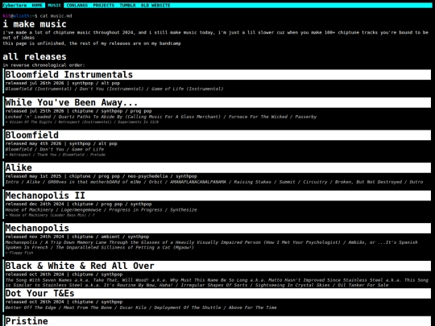
Task: Click 'Sightseeing In Crystal Skies' track name
Action: pos(292,285)
